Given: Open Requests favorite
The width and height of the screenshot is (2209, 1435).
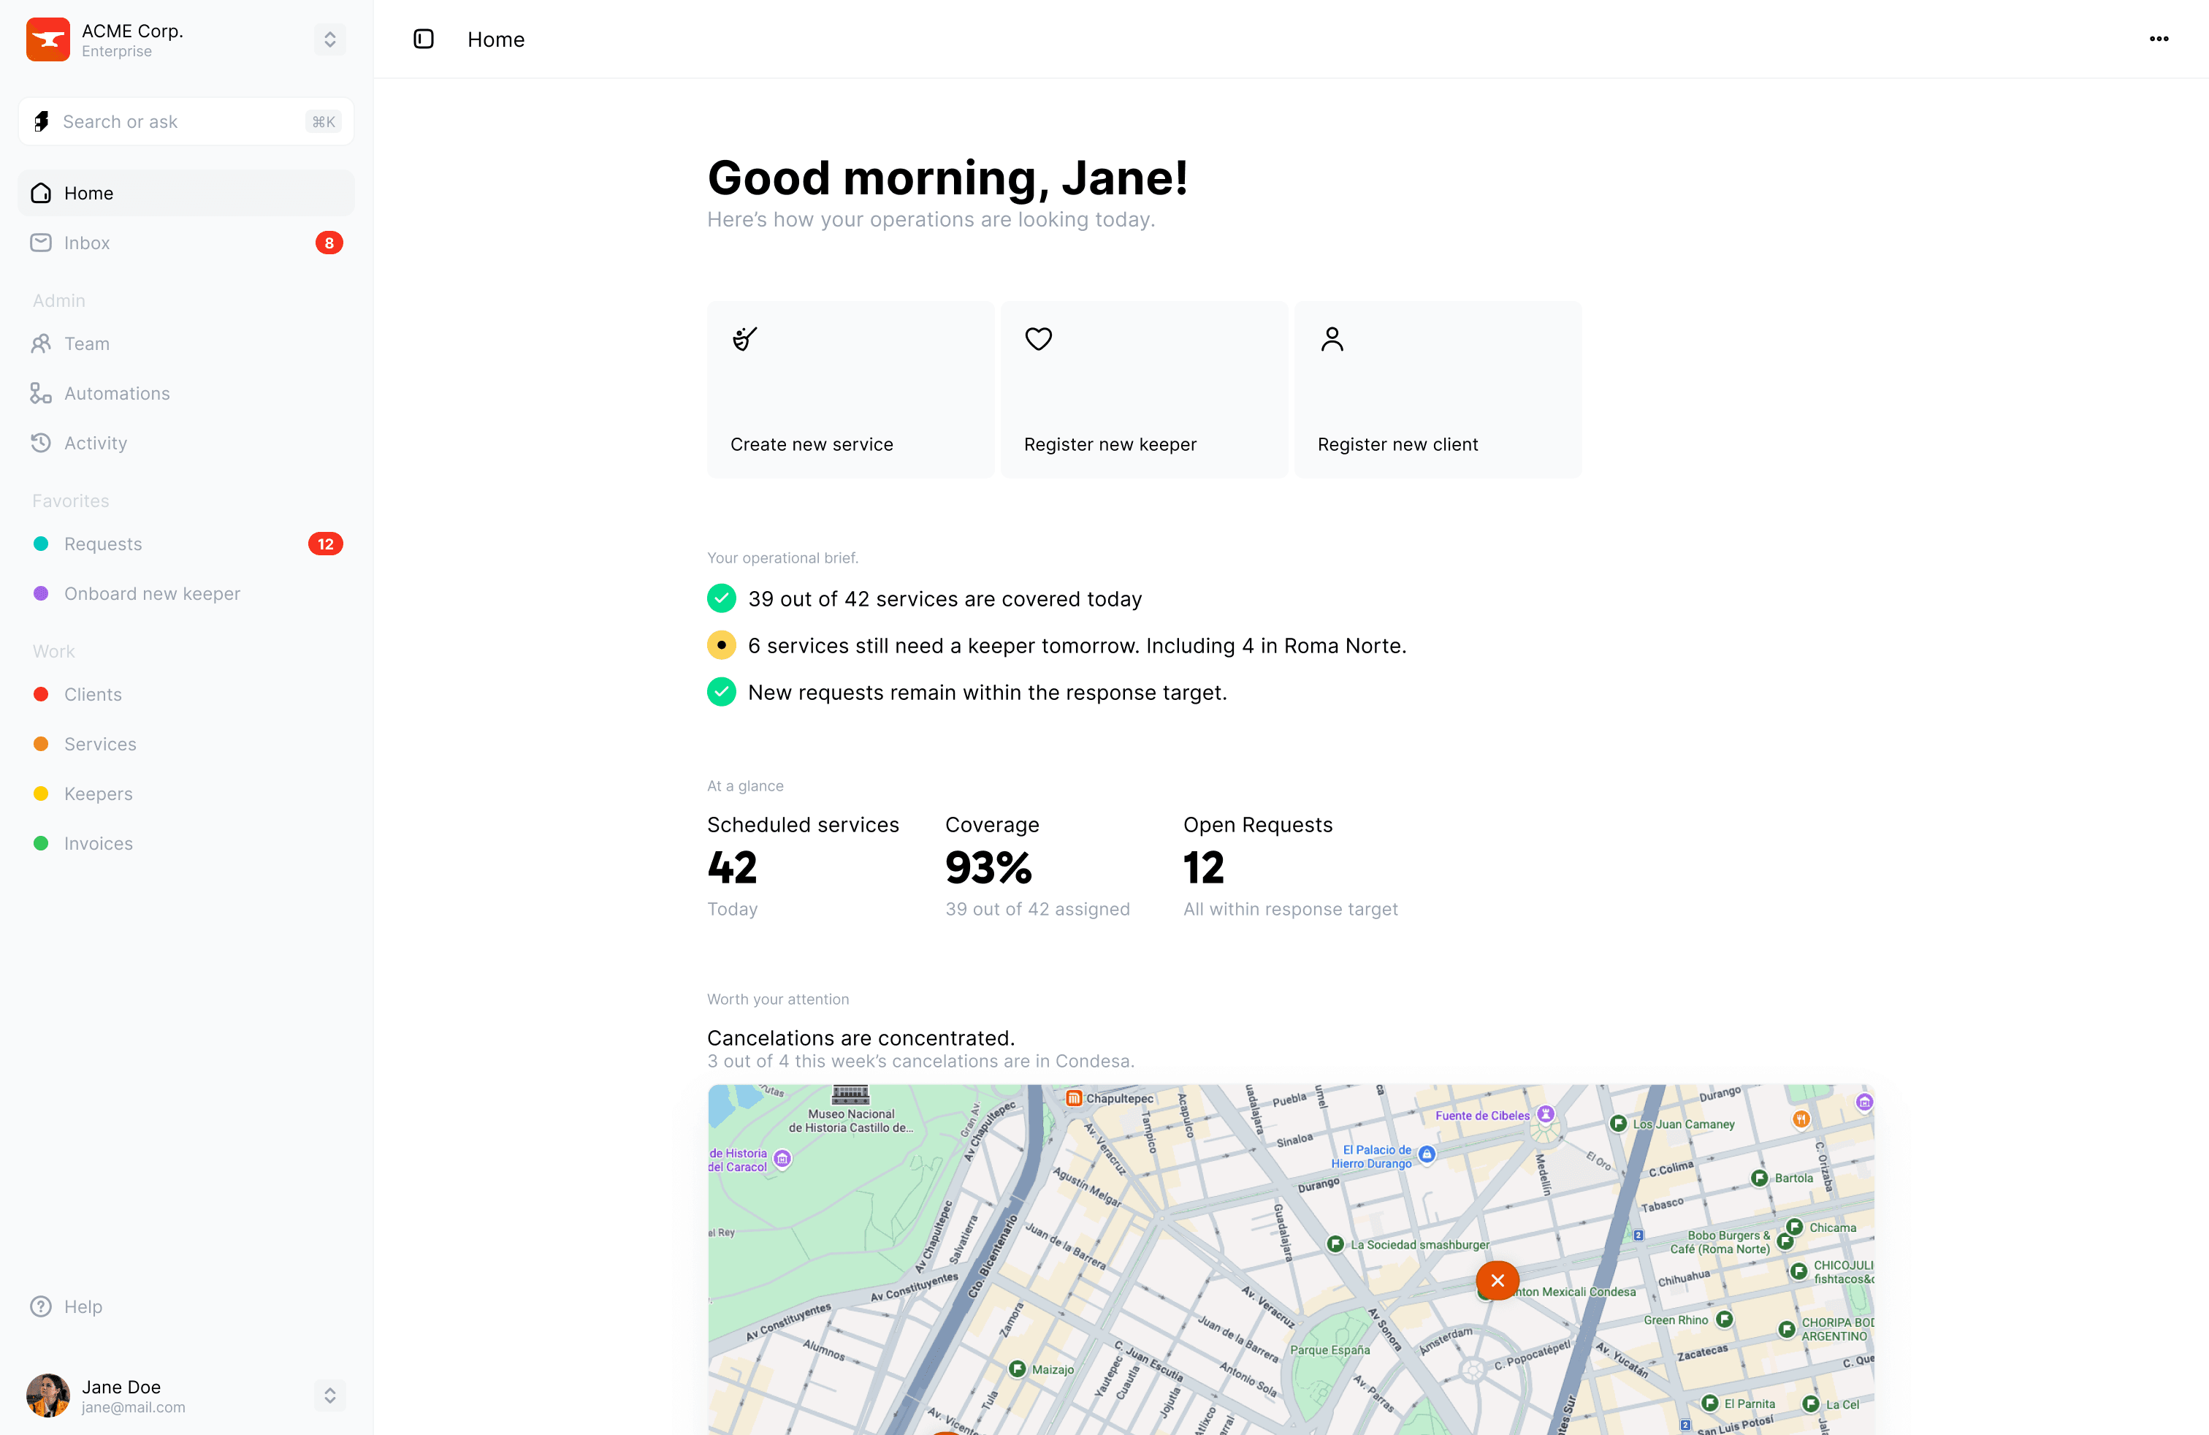Looking at the screenshot, I should (x=186, y=544).
